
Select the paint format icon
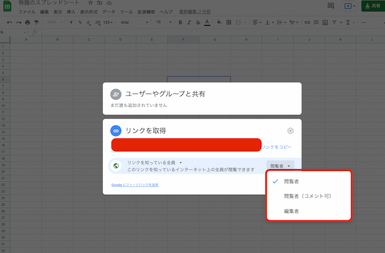37,22
